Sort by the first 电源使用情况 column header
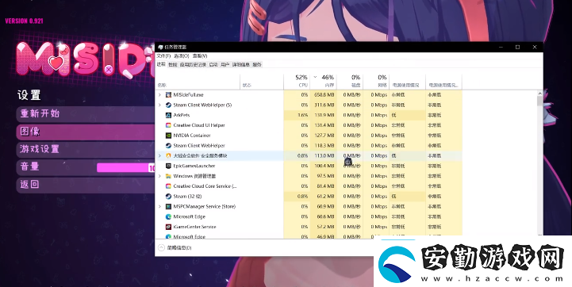 pos(407,82)
